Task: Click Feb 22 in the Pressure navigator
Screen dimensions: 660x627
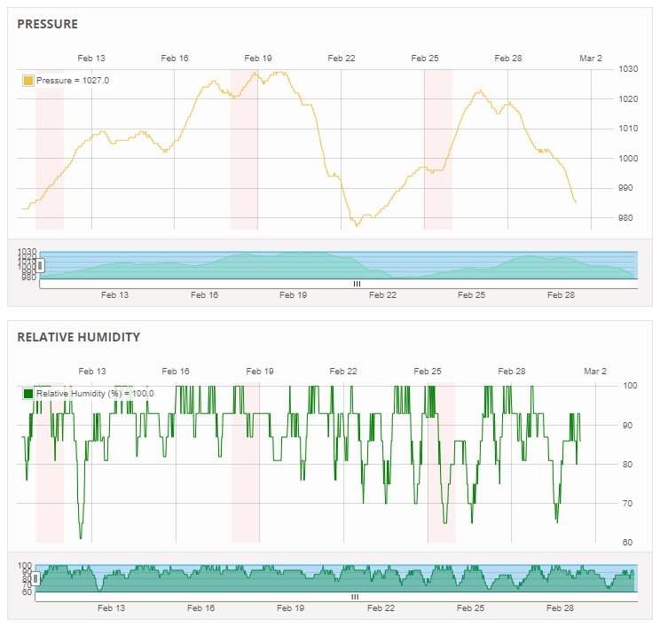Action: 383,295
